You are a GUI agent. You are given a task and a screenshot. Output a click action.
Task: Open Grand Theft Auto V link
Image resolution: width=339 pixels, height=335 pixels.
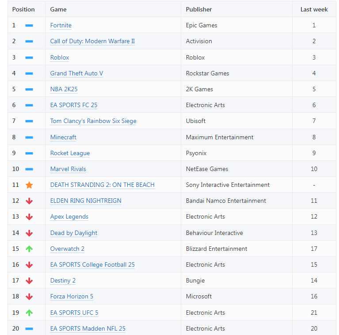(x=76, y=74)
